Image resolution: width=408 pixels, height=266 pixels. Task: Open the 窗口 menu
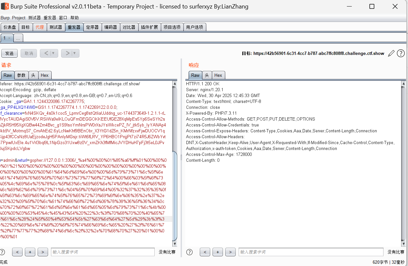coord(63,18)
